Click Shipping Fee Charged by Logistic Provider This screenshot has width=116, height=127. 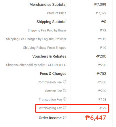pos(36,39)
